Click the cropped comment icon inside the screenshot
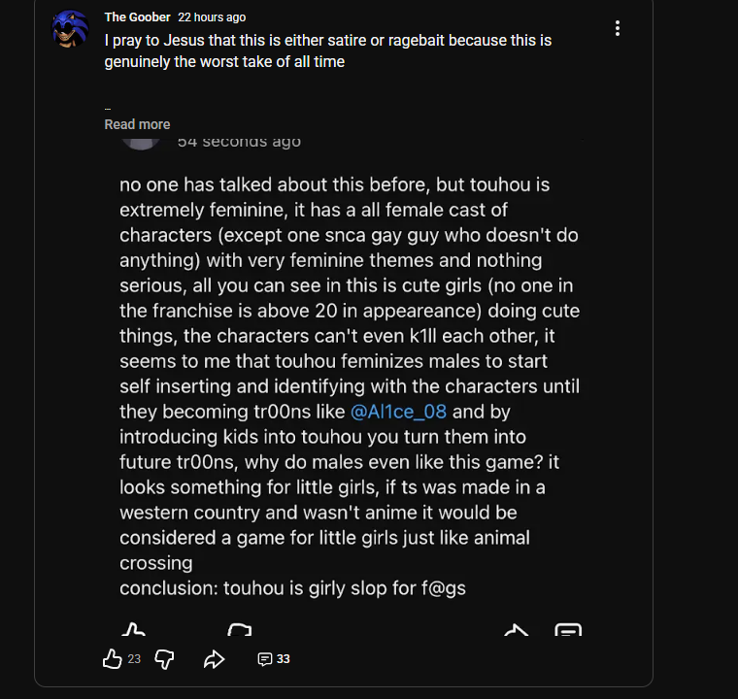Image resolution: width=738 pixels, height=699 pixels. [x=568, y=629]
